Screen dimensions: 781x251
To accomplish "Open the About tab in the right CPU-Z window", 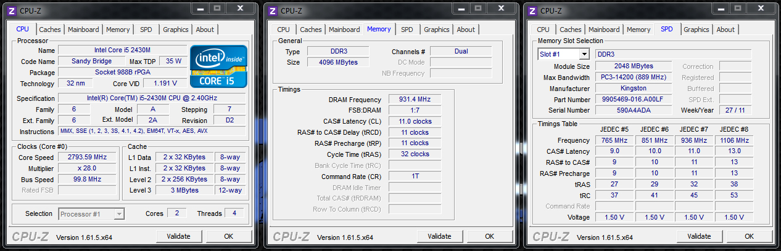I will [x=725, y=30].
